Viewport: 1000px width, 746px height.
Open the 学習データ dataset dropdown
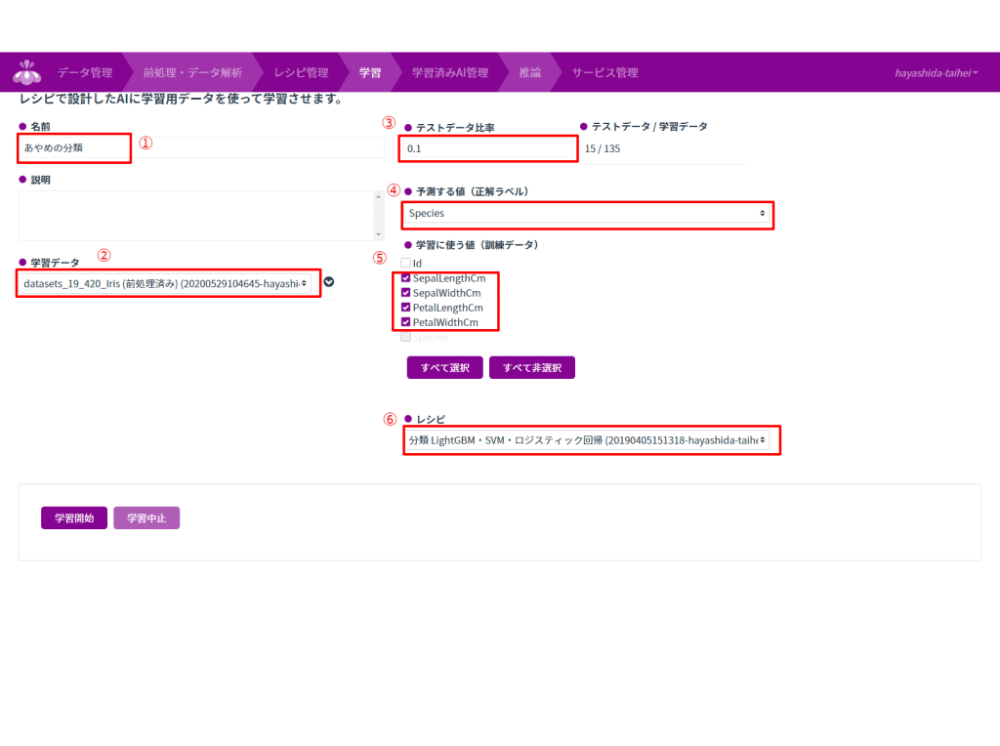166,283
